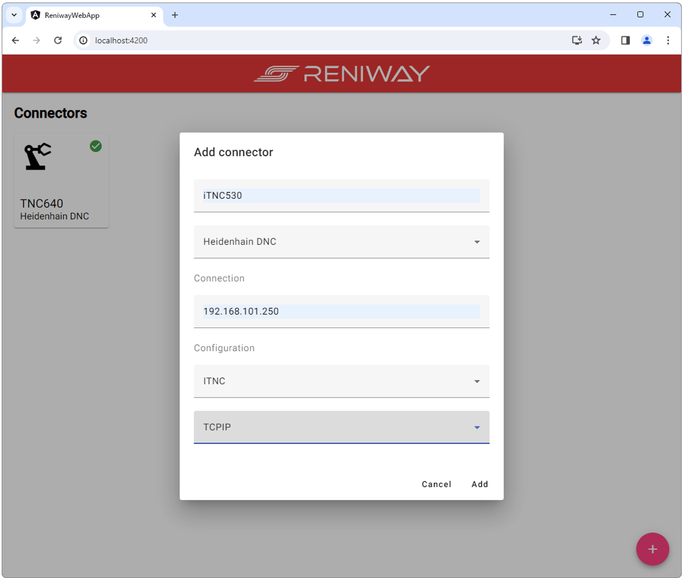
Task: Click the robot arm icon on TNC640 card
Action: [x=38, y=157]
